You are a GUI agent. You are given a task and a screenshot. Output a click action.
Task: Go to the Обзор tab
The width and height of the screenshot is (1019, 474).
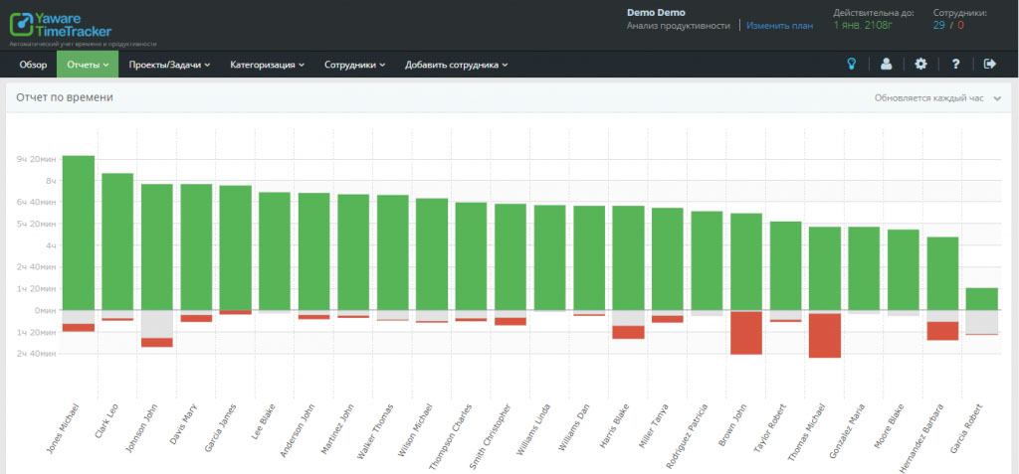pos(33,65)
